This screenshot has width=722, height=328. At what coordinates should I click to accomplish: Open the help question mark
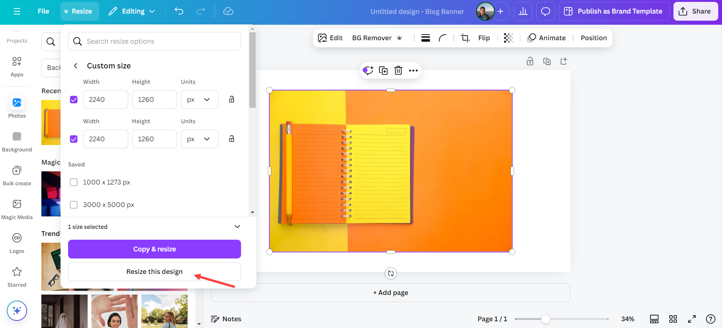coord(711,319)
